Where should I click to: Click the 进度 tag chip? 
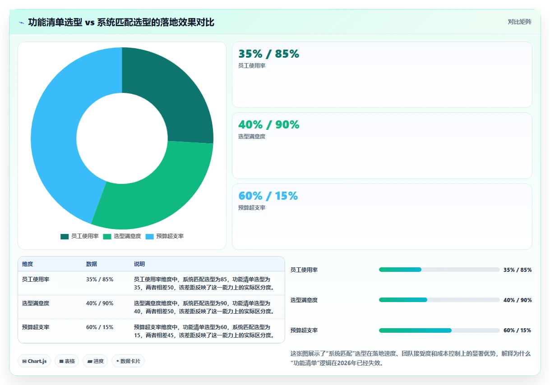(95, 361)
